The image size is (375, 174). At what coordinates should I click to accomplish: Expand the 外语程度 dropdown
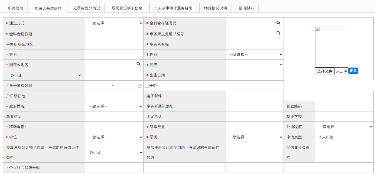[x=344, y=127]
